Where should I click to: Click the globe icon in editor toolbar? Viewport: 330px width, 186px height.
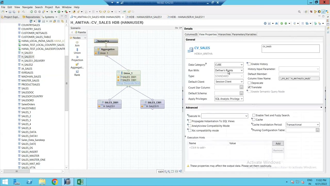click(265, 24)
